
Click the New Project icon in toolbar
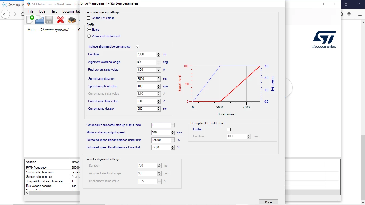tap(30, 20)
